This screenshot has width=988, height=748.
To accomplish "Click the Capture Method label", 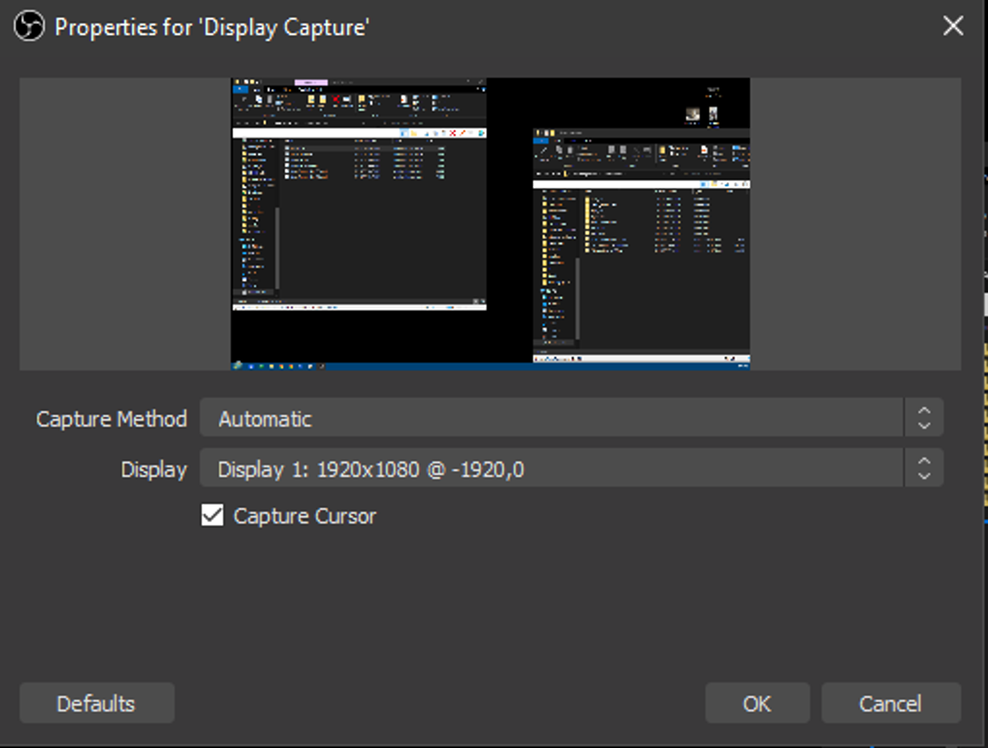I will [111, 419].
